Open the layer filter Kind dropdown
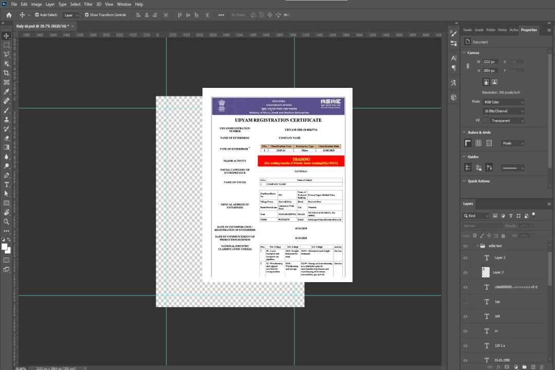 point(476,216)
